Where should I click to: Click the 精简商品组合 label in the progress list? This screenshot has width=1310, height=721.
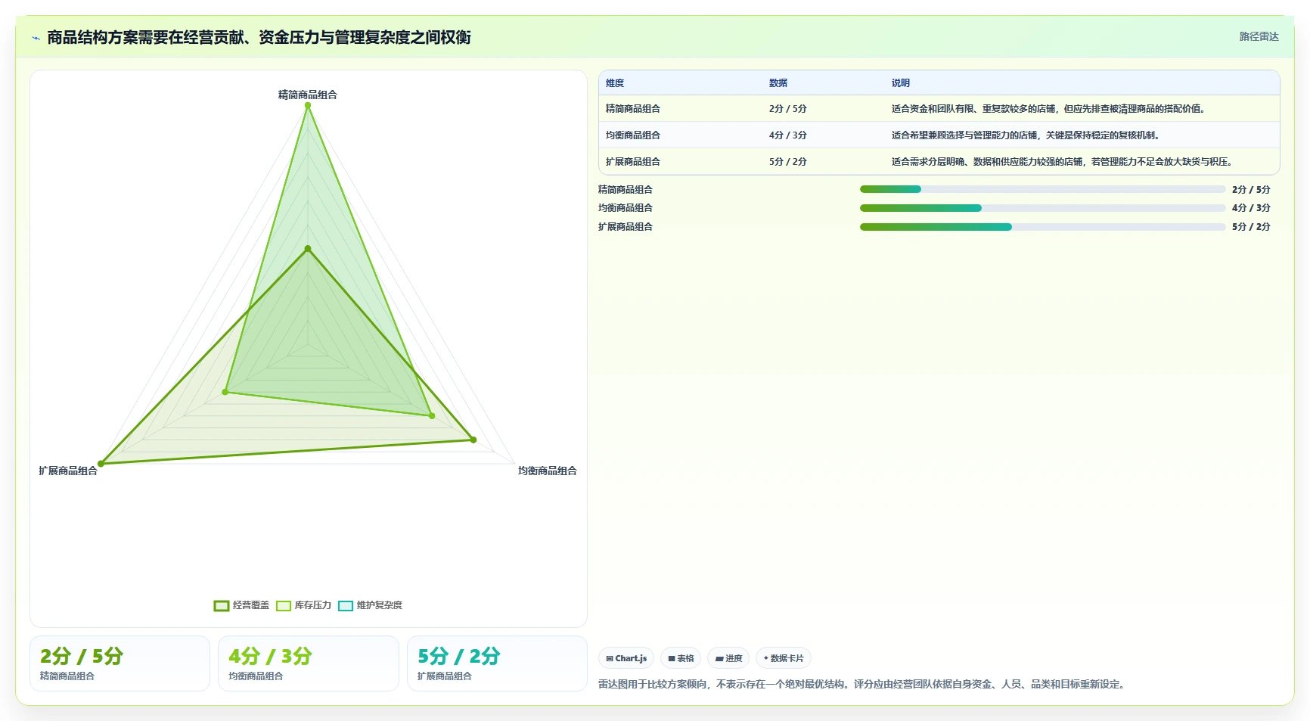pyautogui.click(x=626, y=189)
